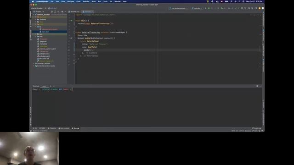This screenshot has width=294, height=165.
Task: Open the Build menu
Action: point(94,1)
